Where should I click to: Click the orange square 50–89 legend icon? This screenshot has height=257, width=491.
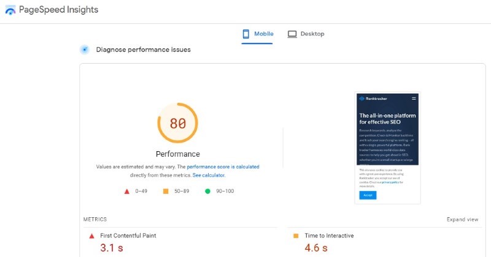(x=166, y=191)
